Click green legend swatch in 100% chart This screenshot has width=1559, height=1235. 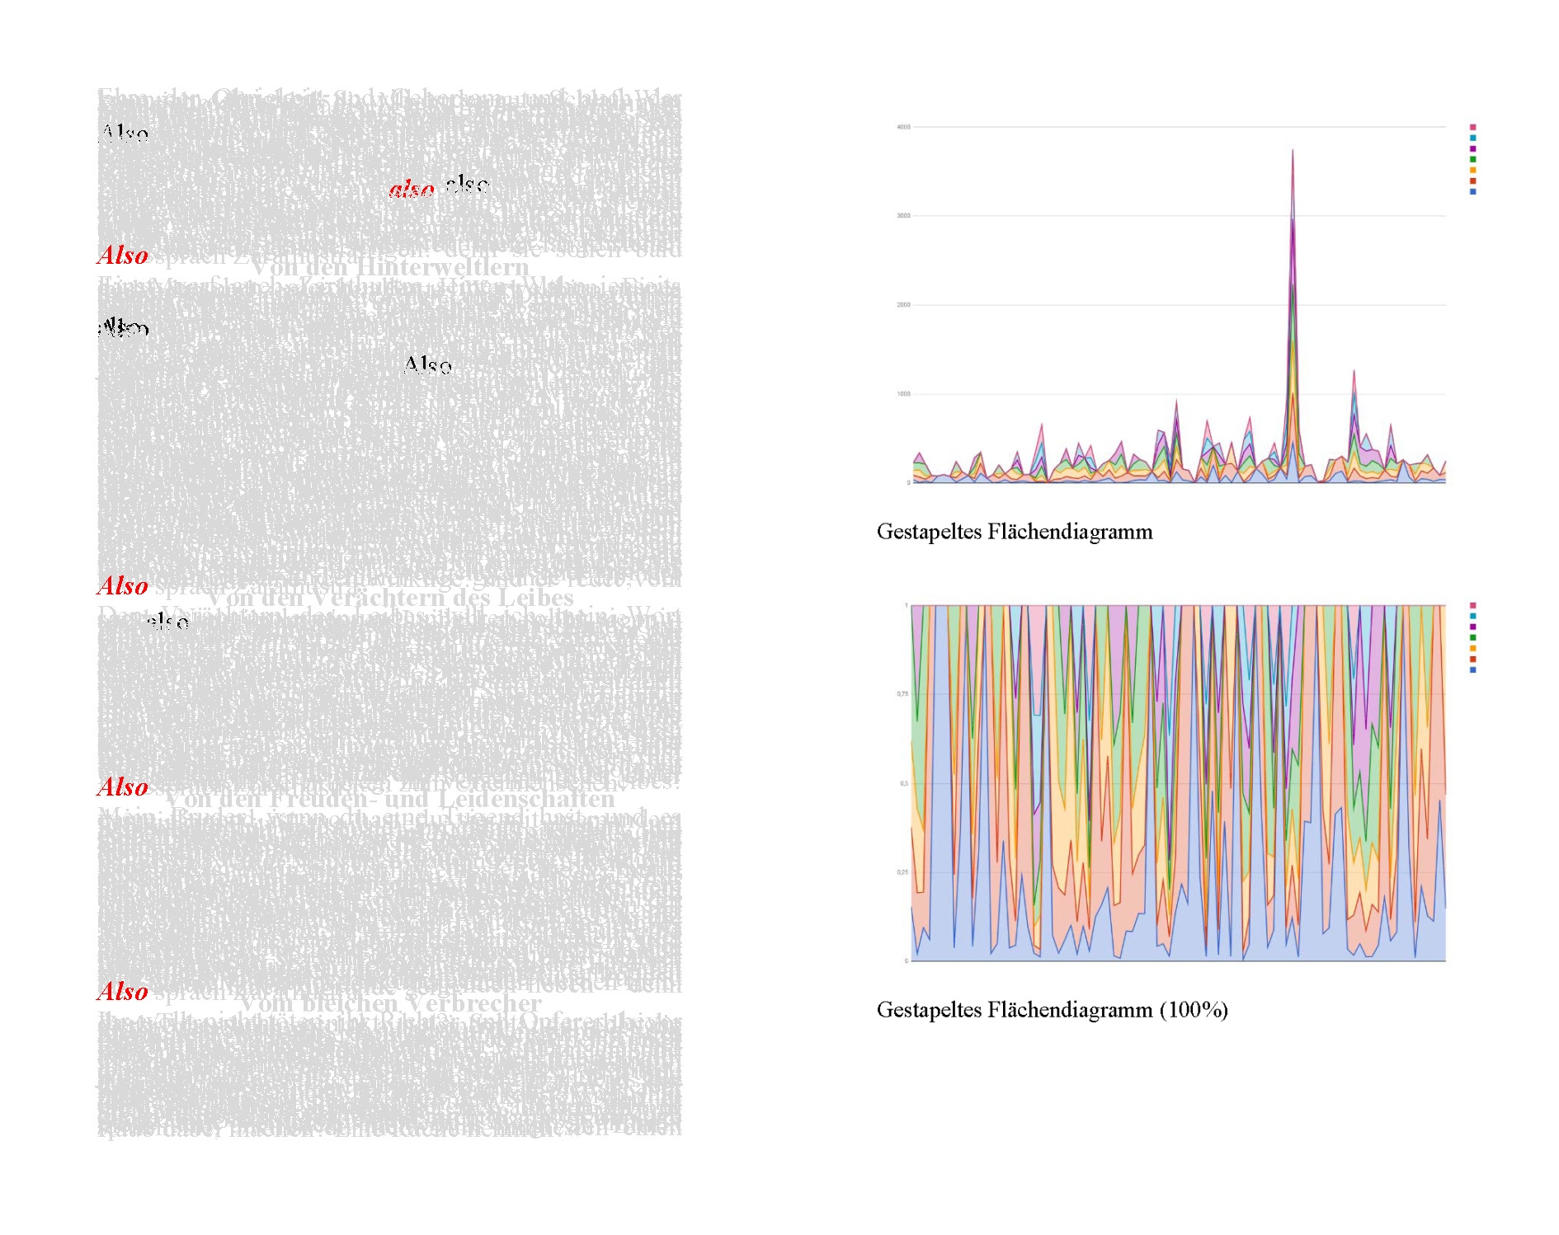point(1472,637)
